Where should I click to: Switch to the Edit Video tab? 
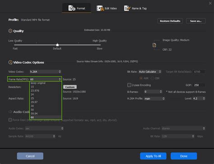(x=107, y=8)
